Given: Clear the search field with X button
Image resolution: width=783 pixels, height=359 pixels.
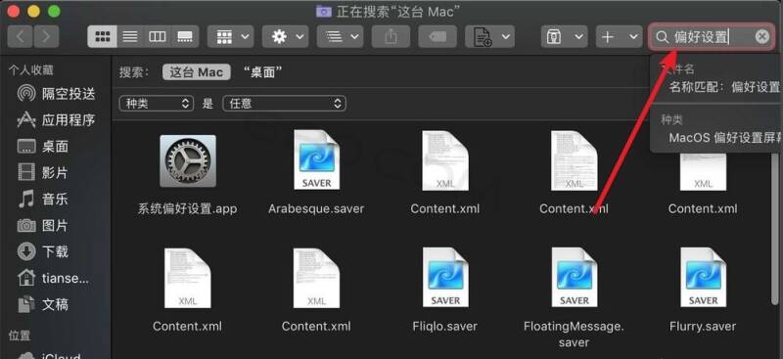Looking at the screenshot, I should click(x=762, y=36).
